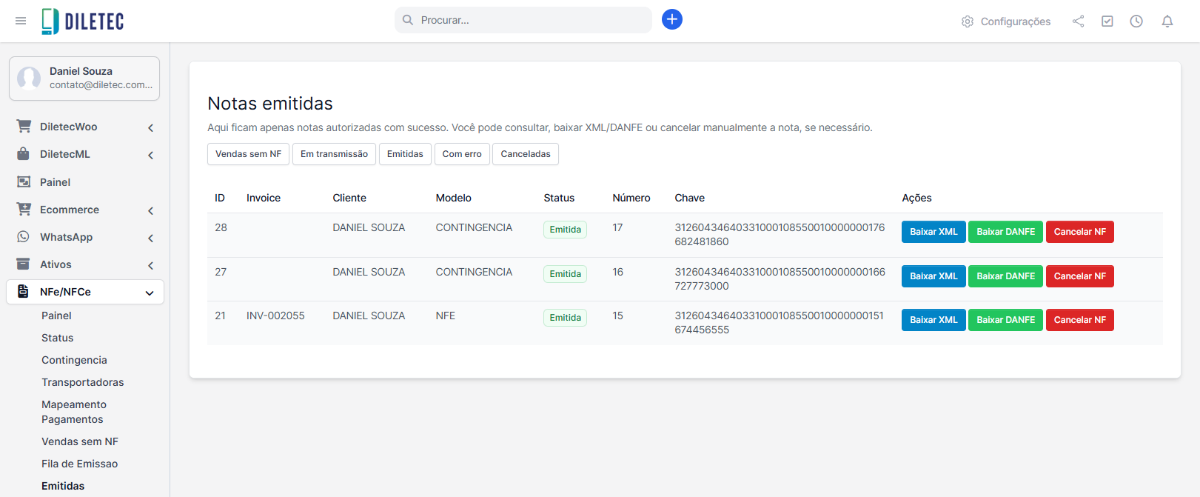1200x497 pixels.
Task: Click Baixar DANFE for note ID 27
Action: 1005,276
